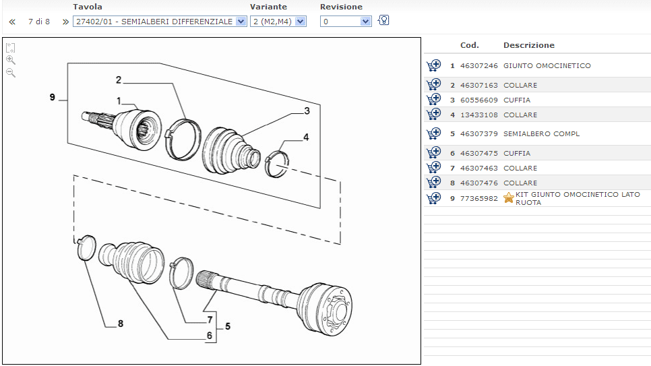The height and width of the screenshot is (366, 651).
Task: Click the '7 di 8' page indicator
Action: (x=39, y=22)
